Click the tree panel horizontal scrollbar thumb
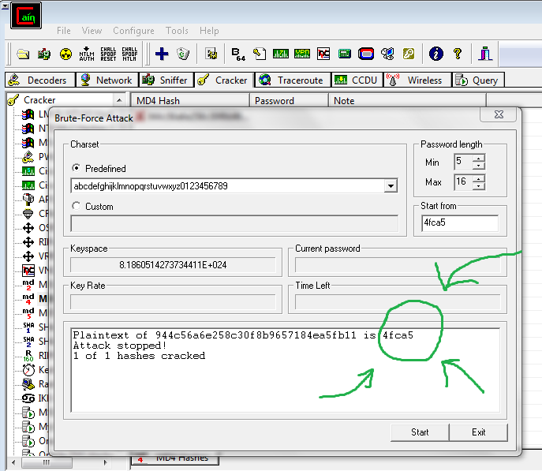Image resolution: width=542 pixels, height=471 pixels. (47, 462)
